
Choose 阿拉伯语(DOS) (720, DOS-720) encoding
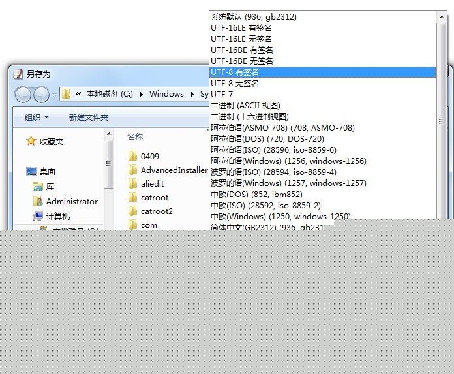[x=322, y=139]
